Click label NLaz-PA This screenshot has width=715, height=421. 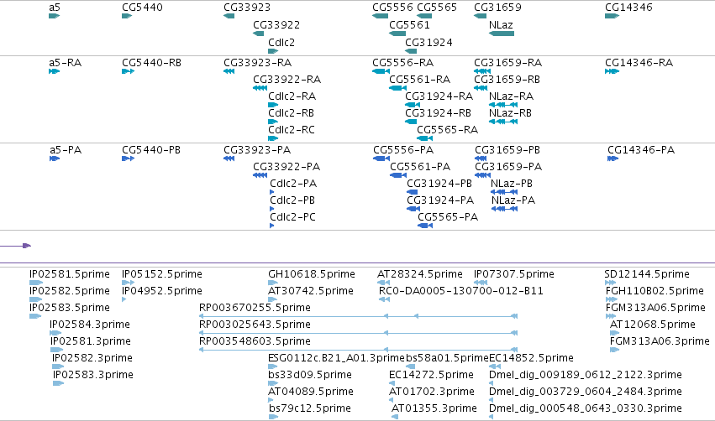coord(513,200)
